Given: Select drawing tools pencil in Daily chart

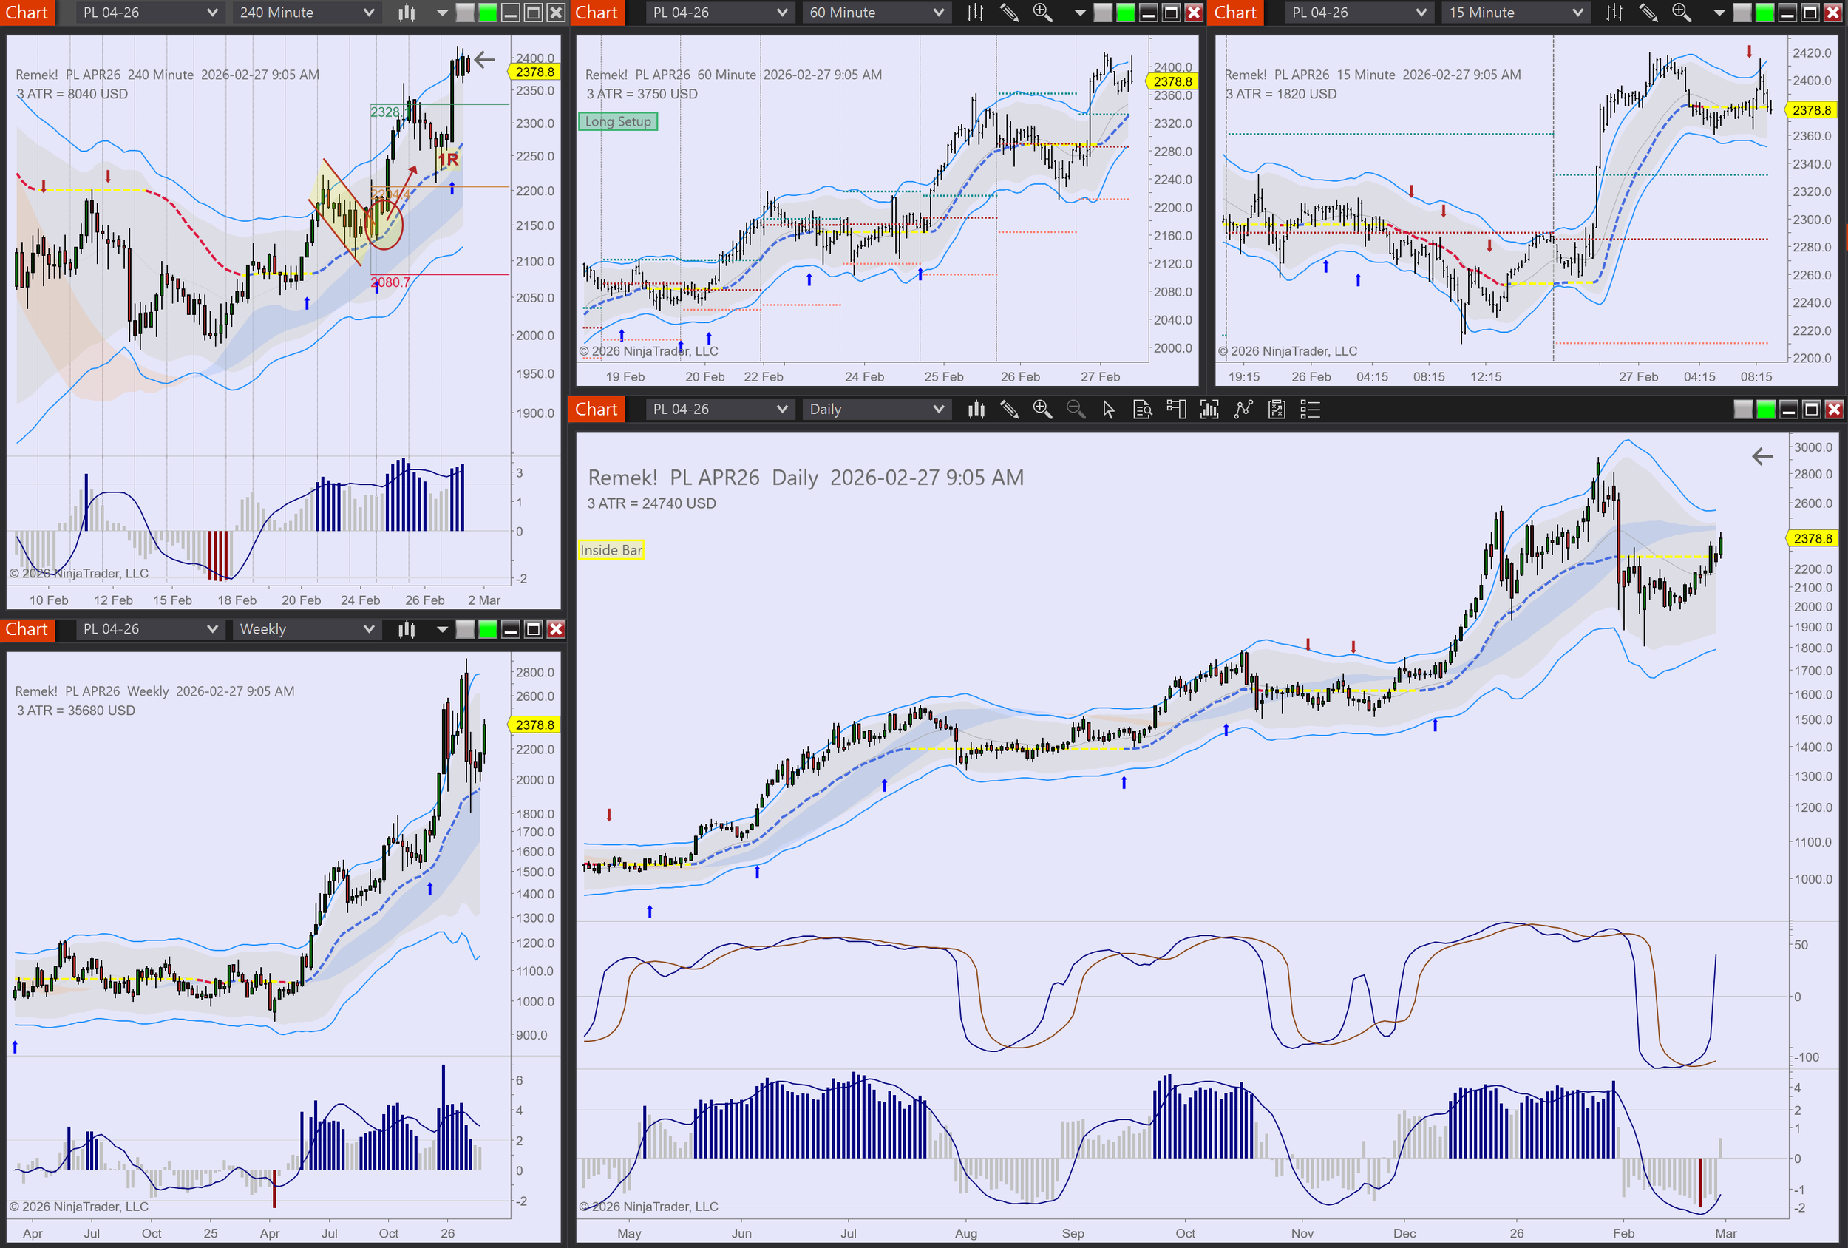Looking at the screenshot, I should (1009, 410).
